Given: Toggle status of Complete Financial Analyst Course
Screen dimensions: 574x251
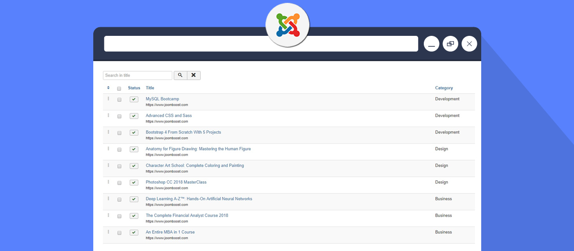Looking at the screenshot, I should coord(134,216).
